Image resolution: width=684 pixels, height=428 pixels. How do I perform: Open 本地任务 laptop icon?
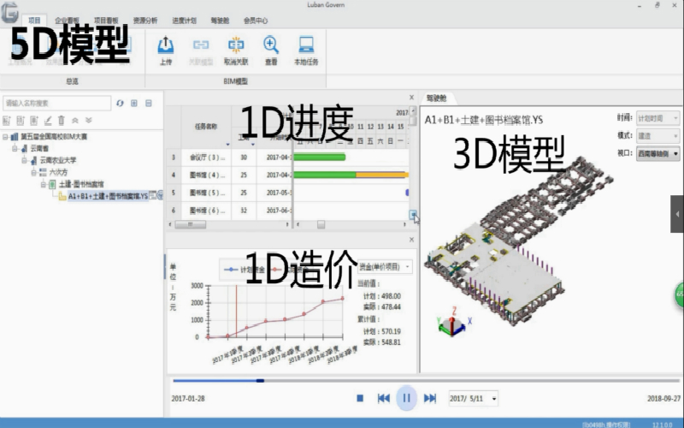click(x=306, y=45)
